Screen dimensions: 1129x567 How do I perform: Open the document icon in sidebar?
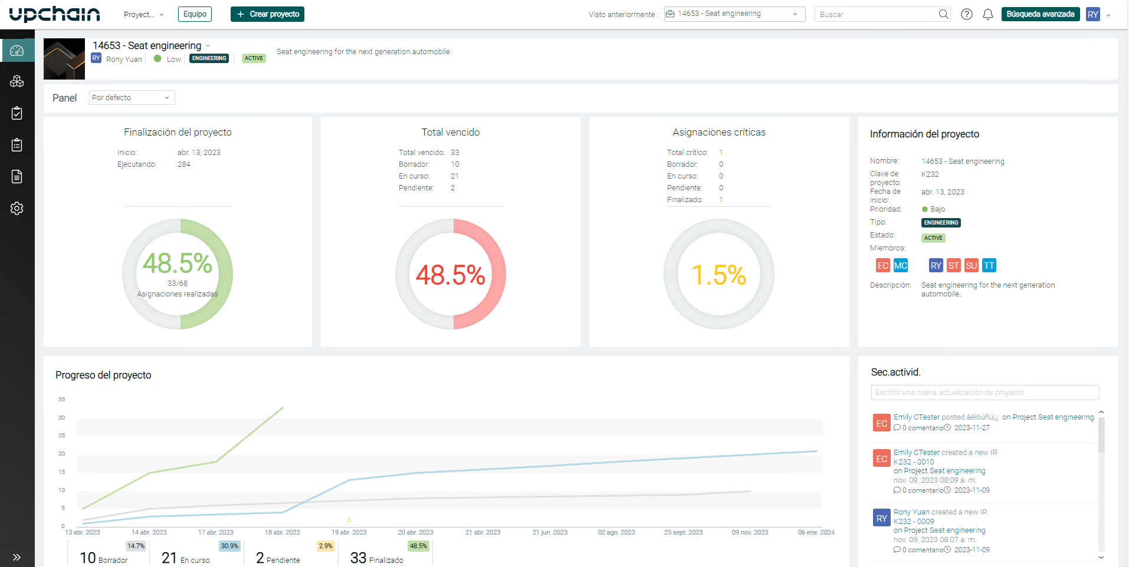pos(17,177)
